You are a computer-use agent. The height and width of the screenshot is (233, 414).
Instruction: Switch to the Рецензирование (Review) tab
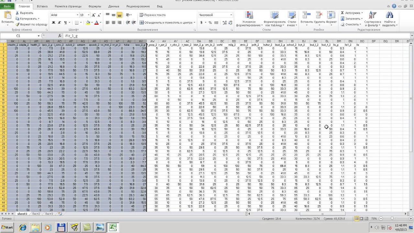(138, 6)
